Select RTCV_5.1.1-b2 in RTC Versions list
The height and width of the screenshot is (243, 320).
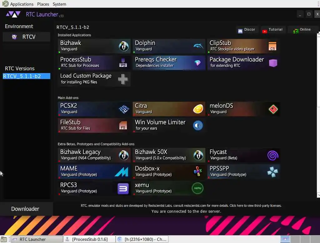click(27, 76)
